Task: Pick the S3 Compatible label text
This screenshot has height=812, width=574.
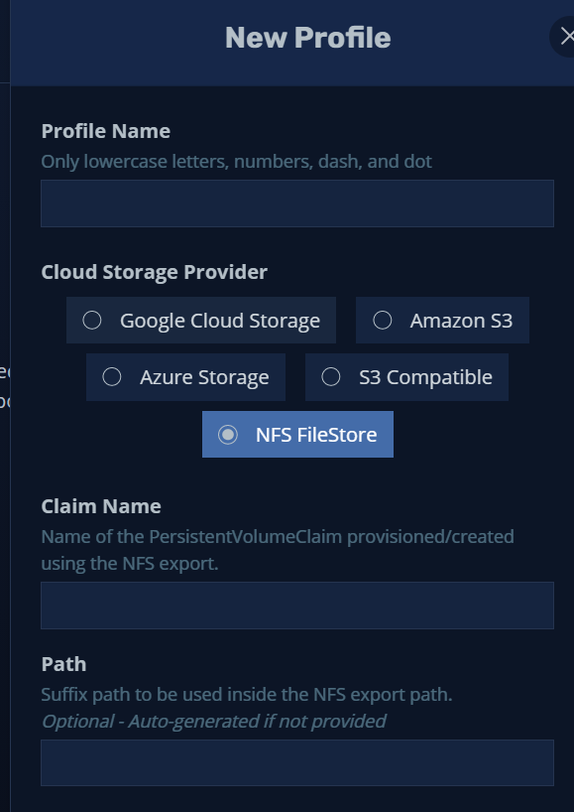Action: 425,377
